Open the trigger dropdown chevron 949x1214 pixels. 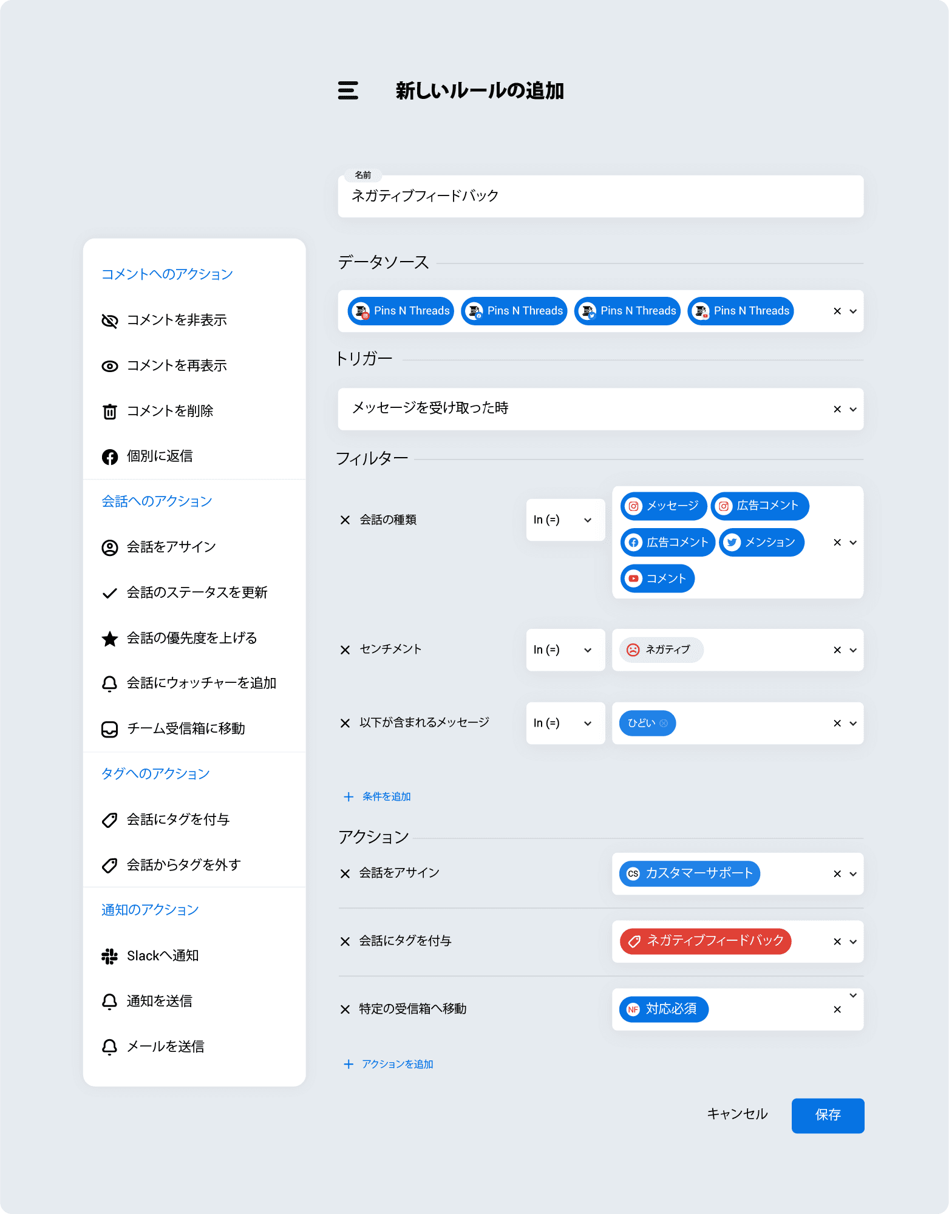pyautogui.click(x=853, y=410)
